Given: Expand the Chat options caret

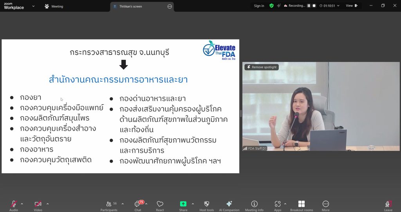Looking at the screenshot, I should click(x=146, y=204).
